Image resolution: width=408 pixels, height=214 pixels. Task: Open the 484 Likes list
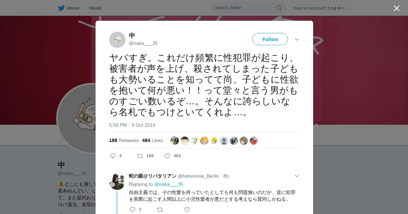[x=152, y=140]
